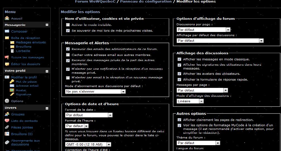Open 'Discussions par page' dropdown
Viewport: 281px width, 151px height.
(204, 30)
